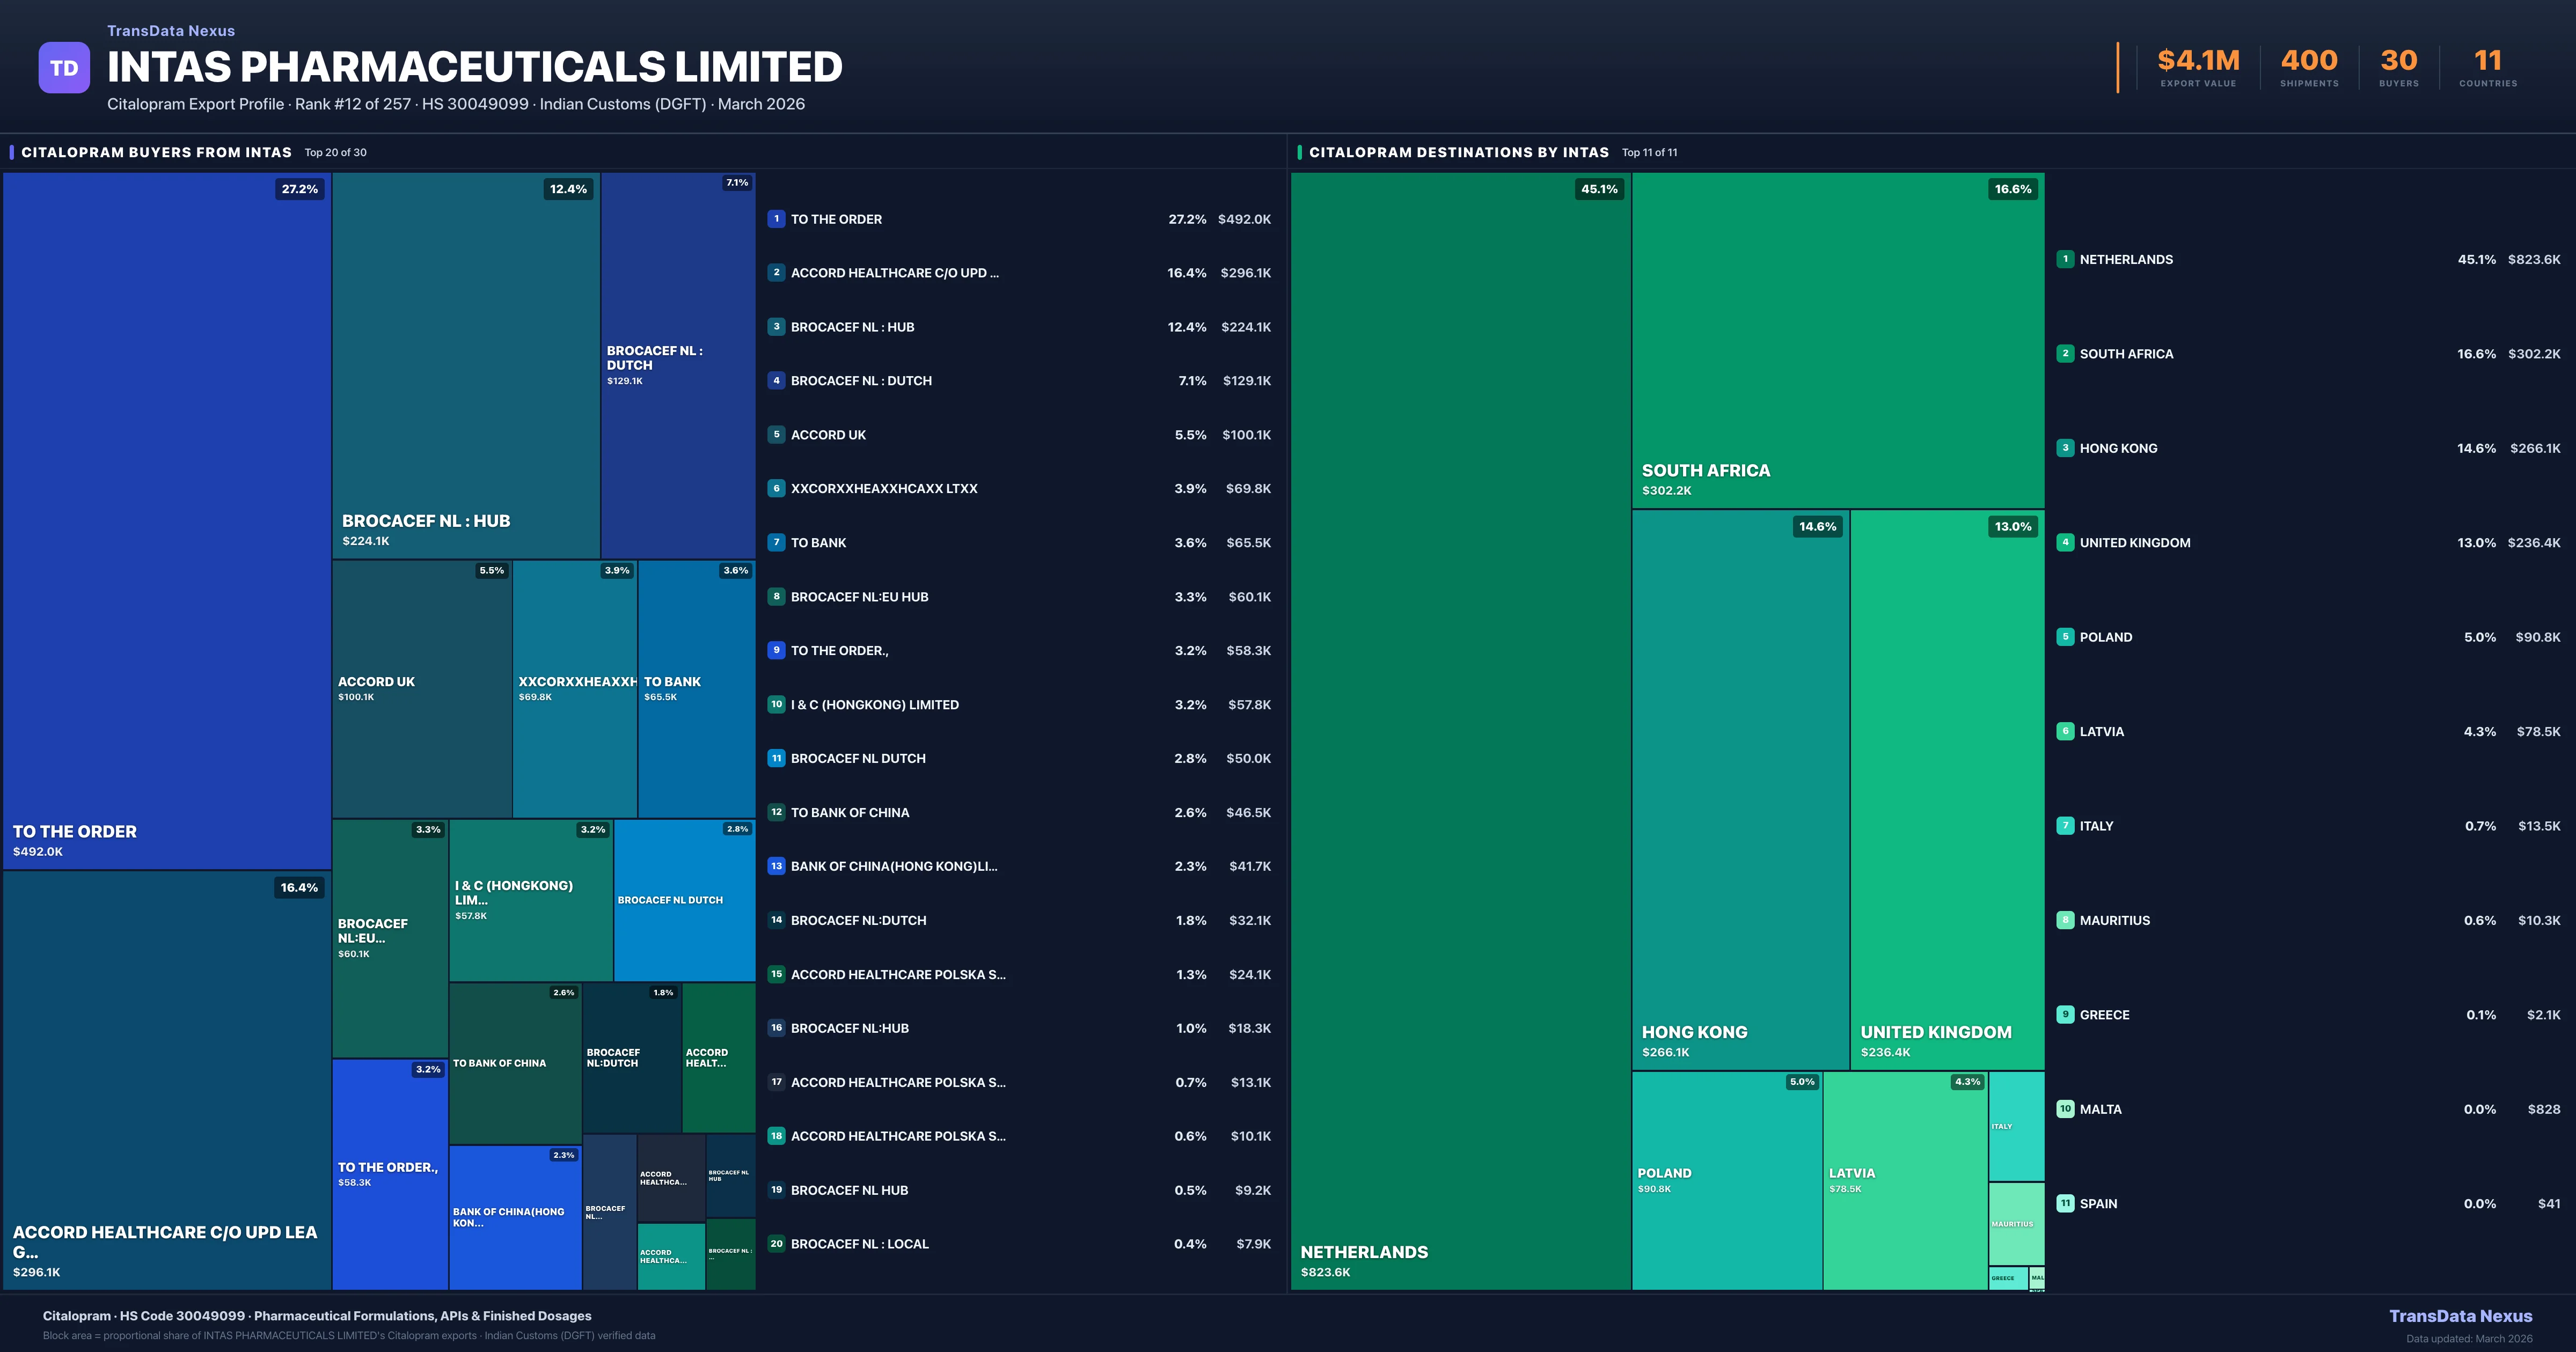Screen dimensions: 2576x1352
Task: Click the BROCACEF NL : HUB treemap tile
Action: tap(465, 365)
